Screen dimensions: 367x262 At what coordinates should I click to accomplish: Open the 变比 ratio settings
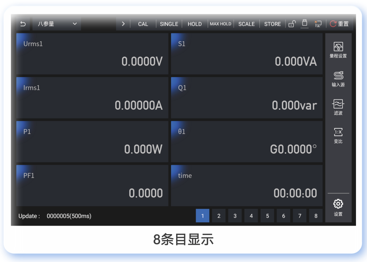click(x=338, y=135)
